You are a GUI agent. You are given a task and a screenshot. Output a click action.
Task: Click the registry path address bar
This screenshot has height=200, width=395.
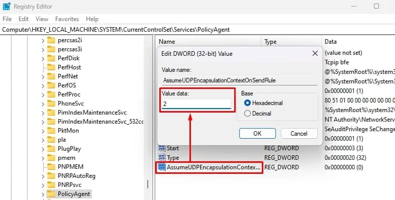(x=197, y=30)
